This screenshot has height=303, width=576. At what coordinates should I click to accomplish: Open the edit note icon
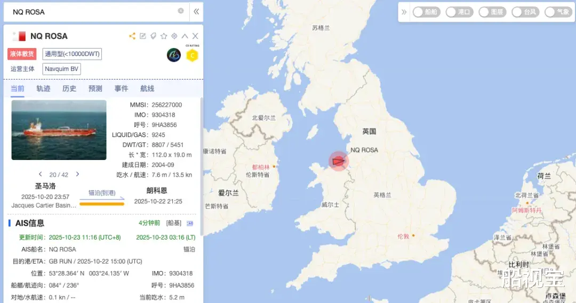(x=143, y=36)
